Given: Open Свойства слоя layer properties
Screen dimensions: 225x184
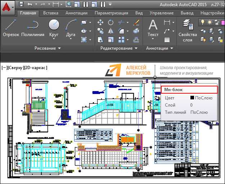Looking at the screenshot, I should (x=188, y=31).
